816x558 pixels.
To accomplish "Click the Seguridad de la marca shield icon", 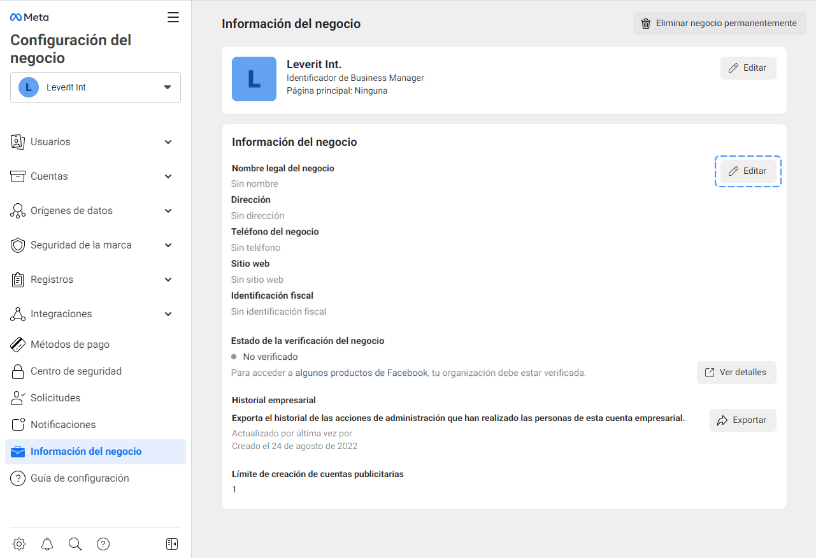I will pyautogui.click(x=18, y=245).
